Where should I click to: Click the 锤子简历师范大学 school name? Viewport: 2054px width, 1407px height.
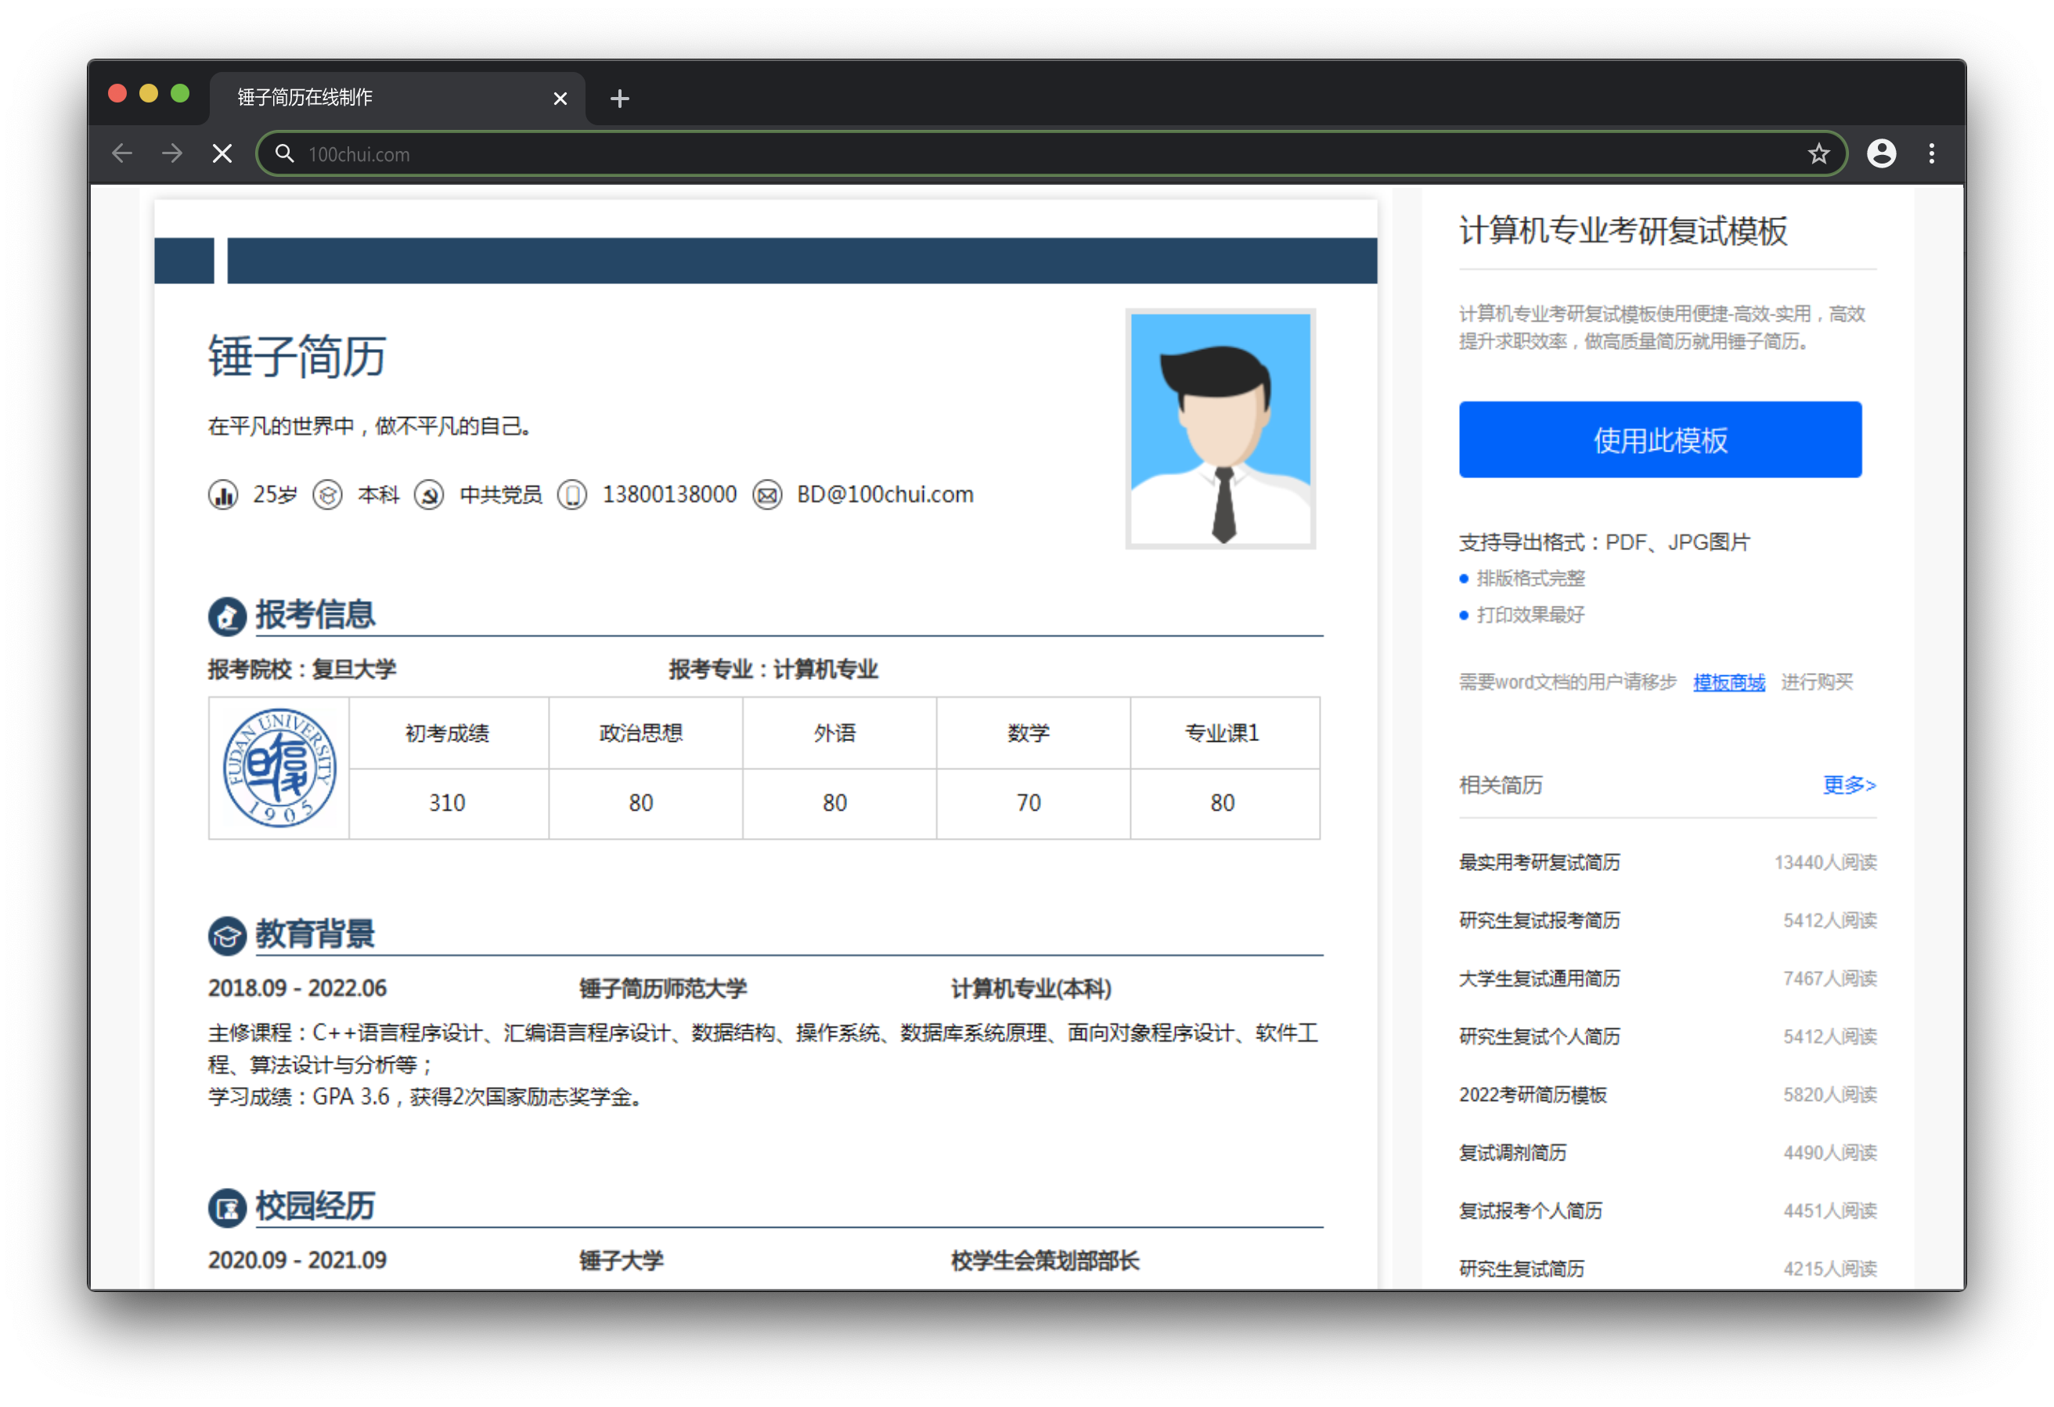pyautogui.click(x=663, y=989)
